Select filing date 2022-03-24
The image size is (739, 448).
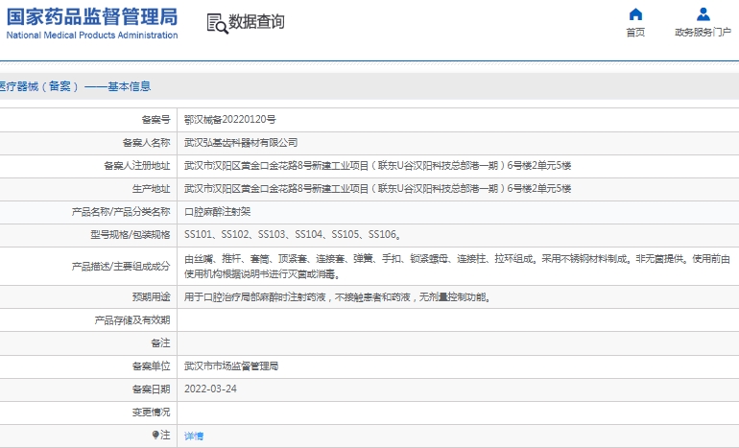pos(210,389)
